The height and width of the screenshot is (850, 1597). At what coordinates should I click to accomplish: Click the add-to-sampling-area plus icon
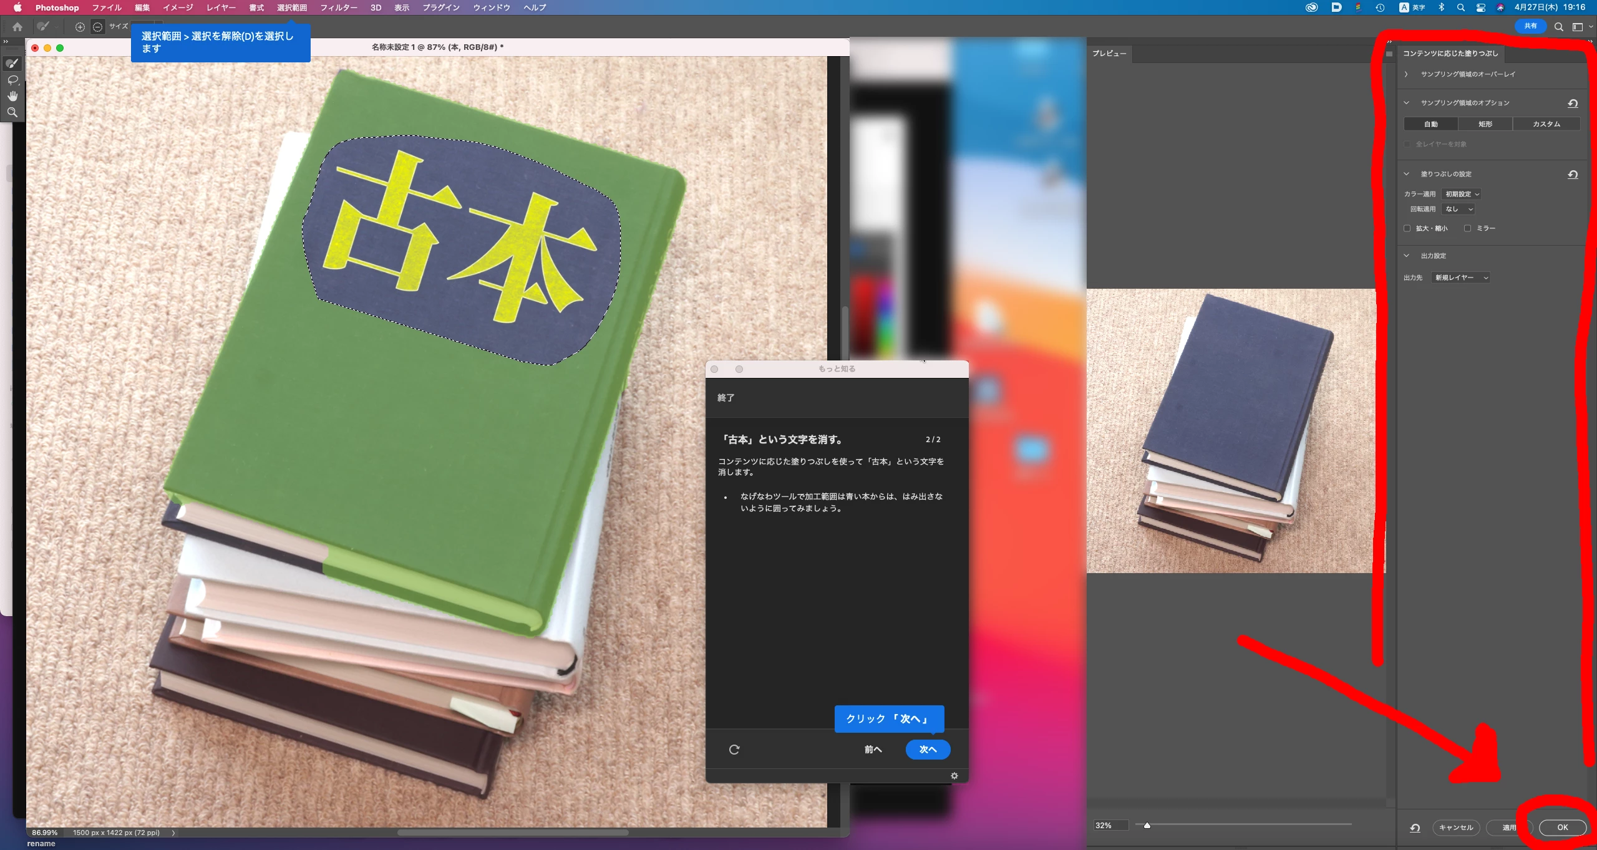tap(80, 27)
